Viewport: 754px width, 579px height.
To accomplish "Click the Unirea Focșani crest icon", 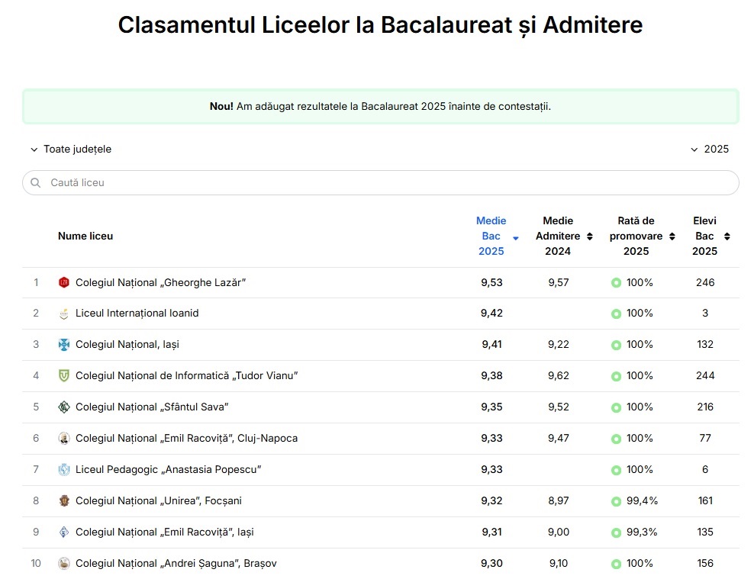I will pyautogui.click(x=64, y=501).
